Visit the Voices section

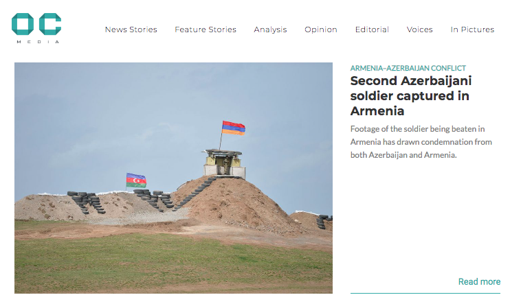pos(419,30)
